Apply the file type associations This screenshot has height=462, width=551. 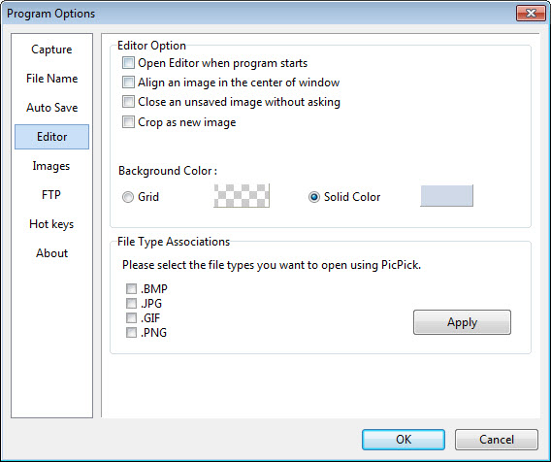pos(462,322)
